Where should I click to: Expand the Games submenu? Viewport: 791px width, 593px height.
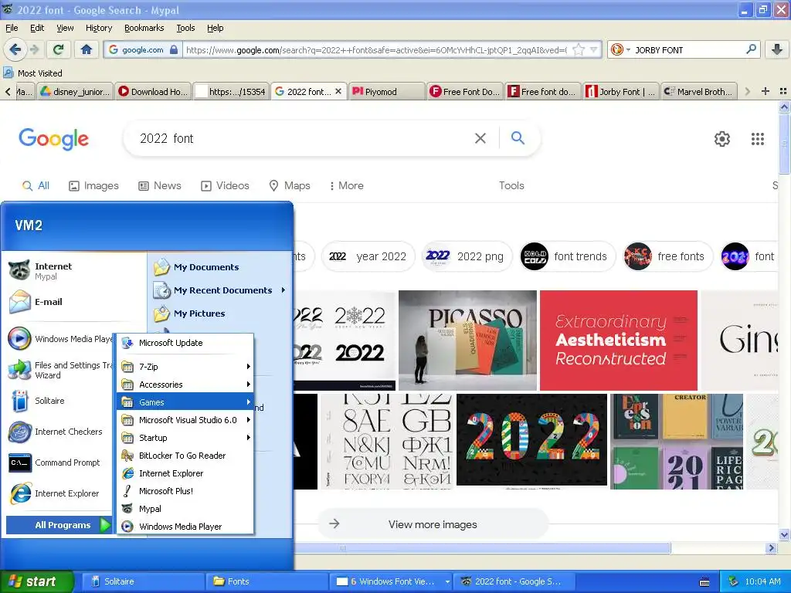185,402
